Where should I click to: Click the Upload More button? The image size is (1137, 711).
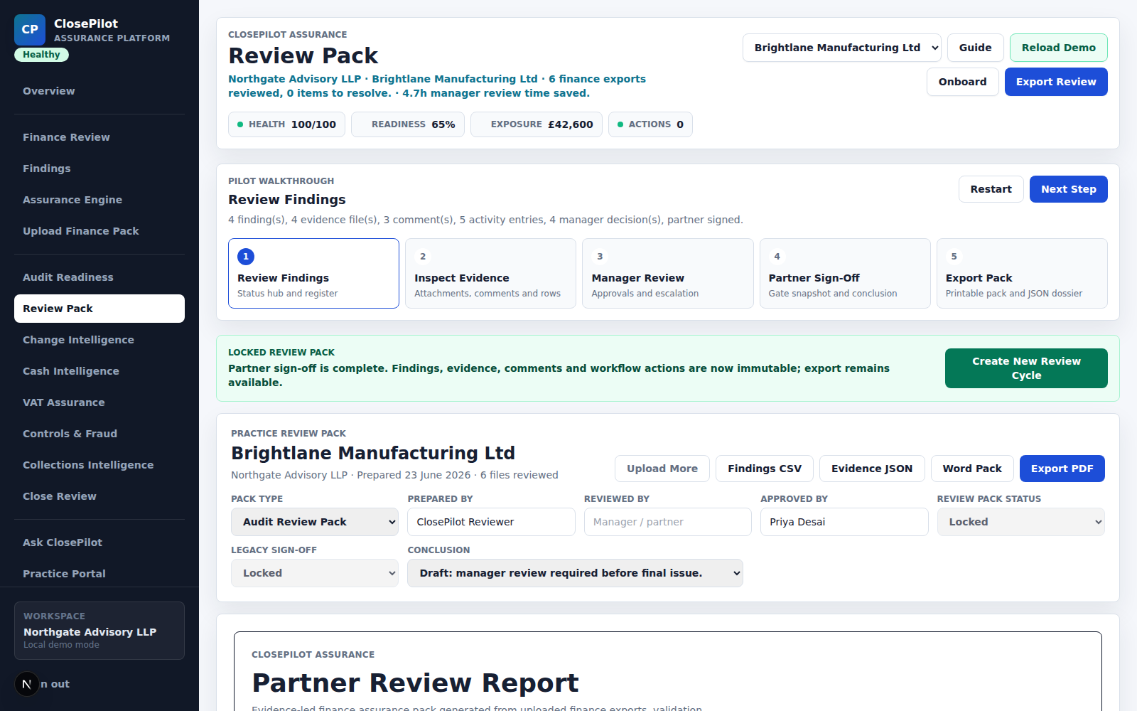tap(662, 469)
